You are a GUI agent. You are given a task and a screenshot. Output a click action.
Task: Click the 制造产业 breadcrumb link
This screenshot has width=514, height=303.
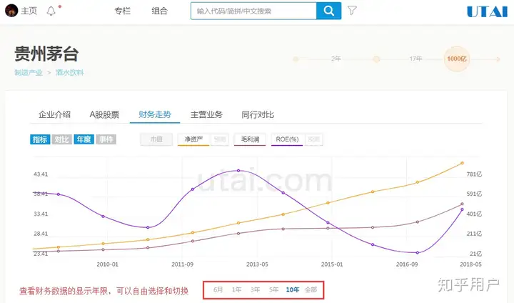pos(29,73)
